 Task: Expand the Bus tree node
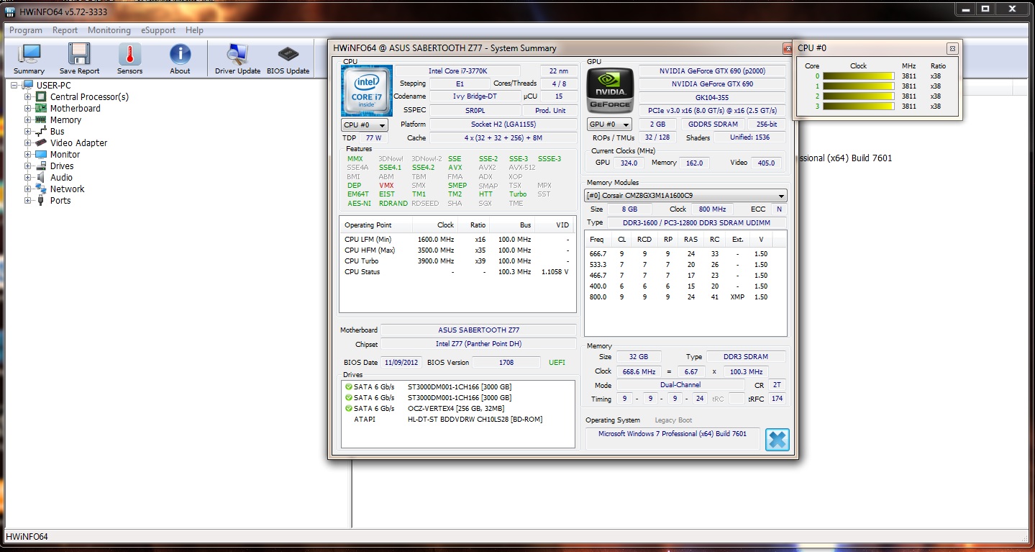(27, 131)
